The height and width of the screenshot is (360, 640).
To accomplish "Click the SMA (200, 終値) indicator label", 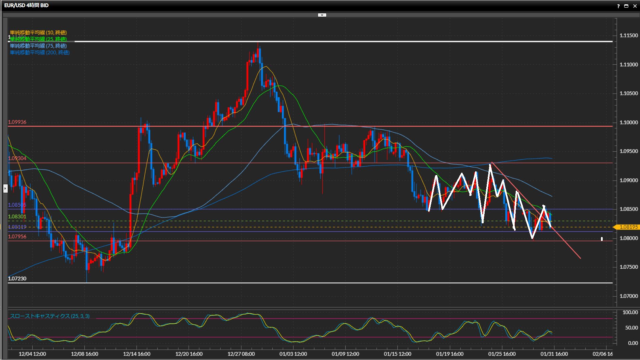I will 40,52.
